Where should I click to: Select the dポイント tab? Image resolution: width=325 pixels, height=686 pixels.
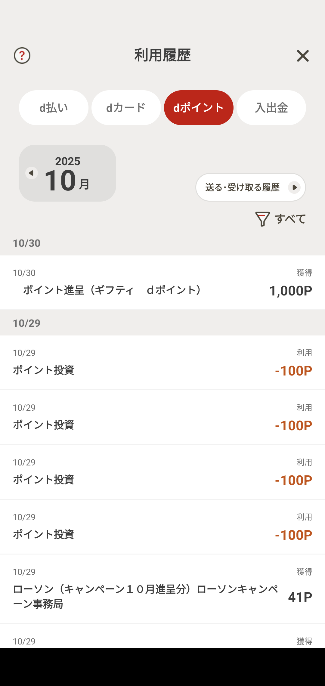point(199,108)
